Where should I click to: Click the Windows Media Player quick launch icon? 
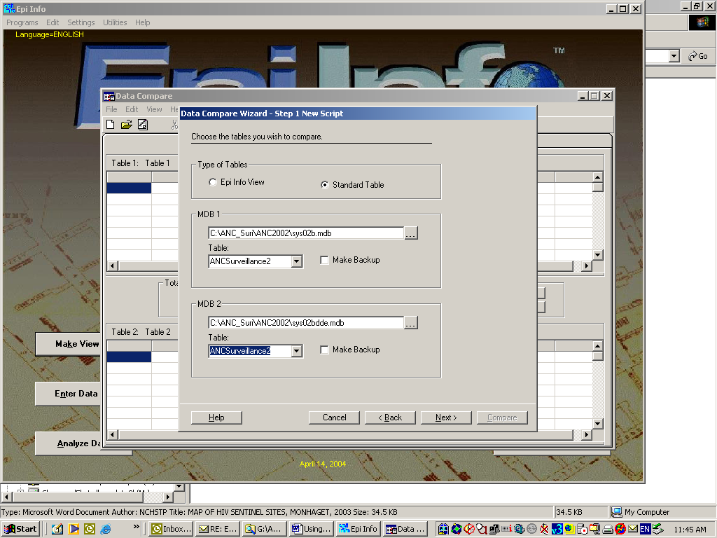(x=74, y=529)
